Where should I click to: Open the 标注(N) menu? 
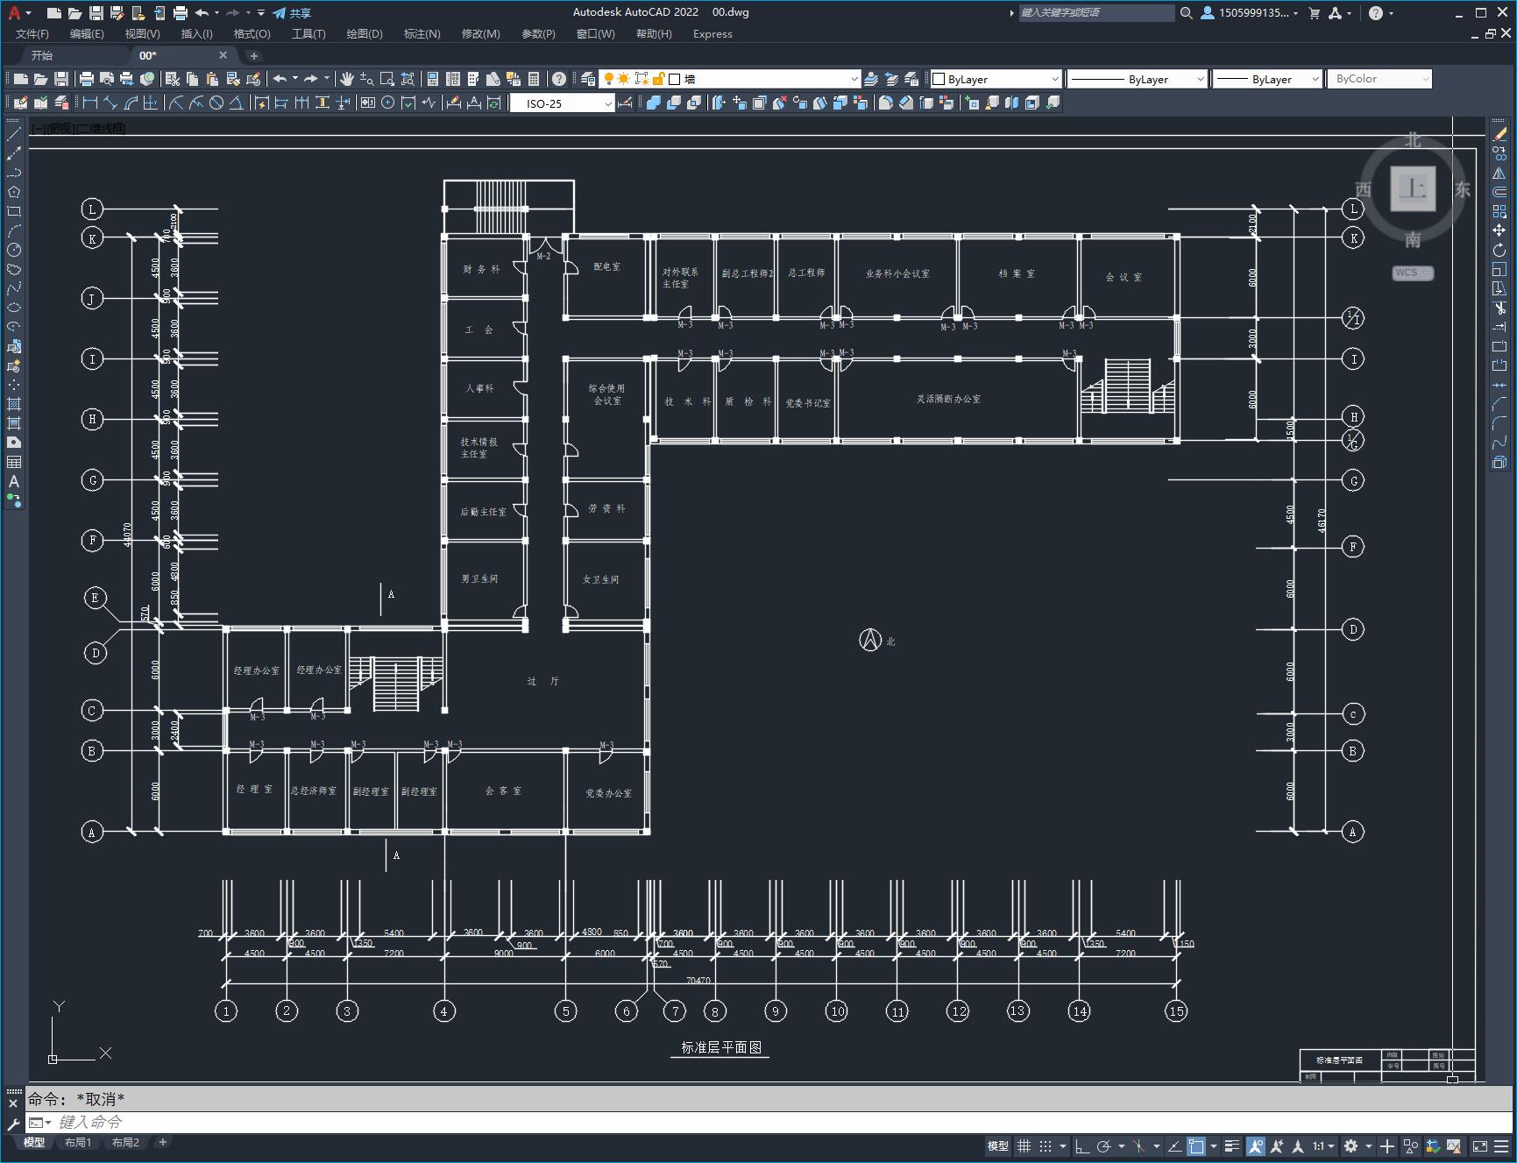click(422, 33)
